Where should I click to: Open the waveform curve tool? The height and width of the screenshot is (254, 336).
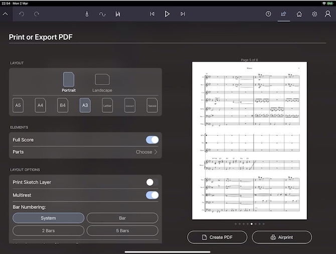coord(102,14)
